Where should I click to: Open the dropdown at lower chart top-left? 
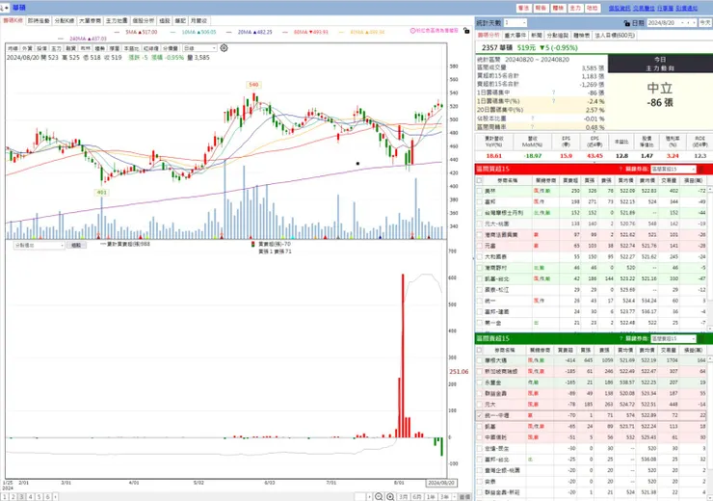coord(40,246)
